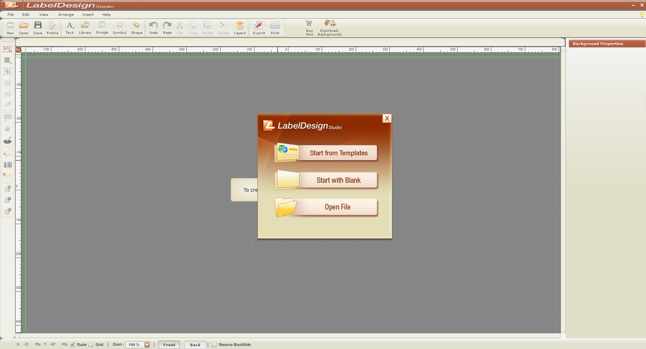Screen dimensions: 646x349
Task: Click the database text field icon
Action: click(7, 200)
